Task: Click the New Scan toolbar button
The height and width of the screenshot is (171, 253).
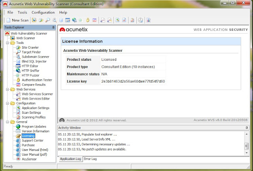Action: pos(18,20)
